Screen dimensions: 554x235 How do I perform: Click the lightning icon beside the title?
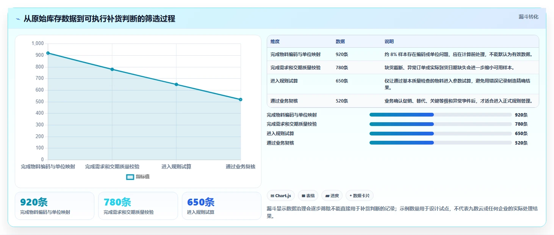(18, 19)
